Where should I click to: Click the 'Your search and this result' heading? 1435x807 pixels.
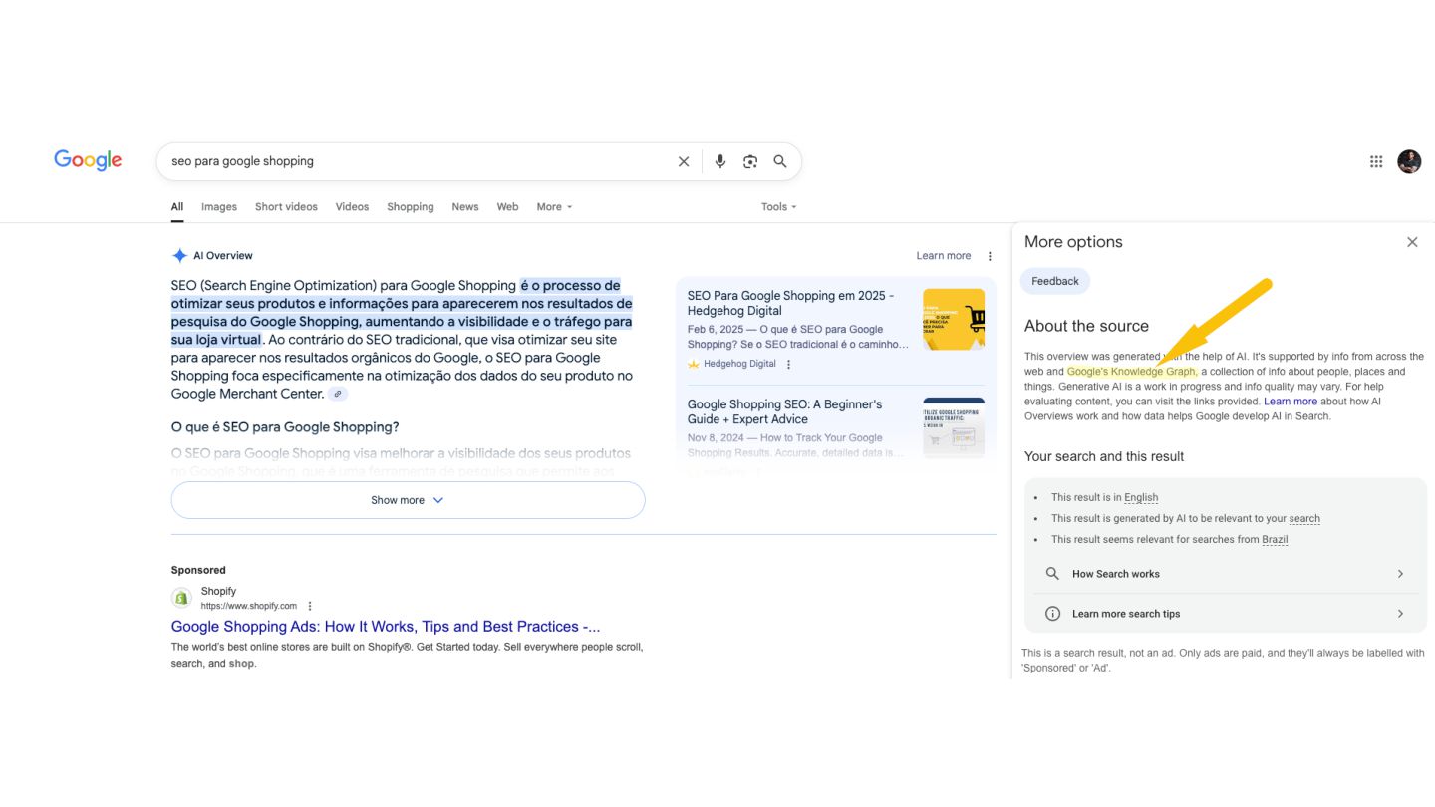click(x=1104, y=456)
